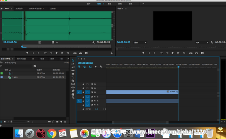Viewport: 226px width, 139px height.
Task: Export frame from Program monitor camera icon
Action: 202,53
